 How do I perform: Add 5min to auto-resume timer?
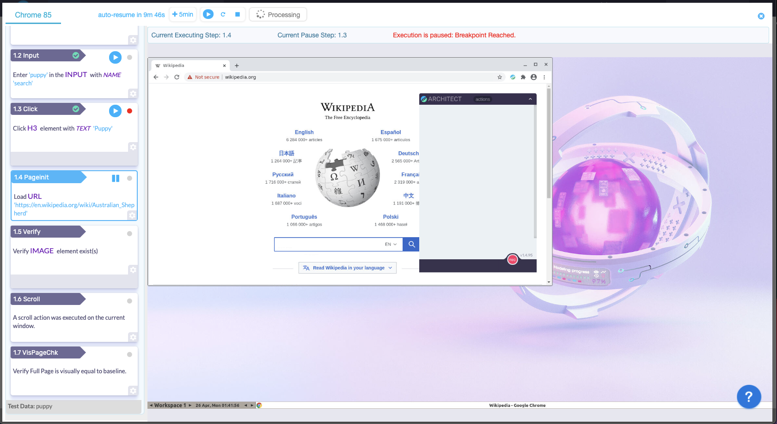183,14
